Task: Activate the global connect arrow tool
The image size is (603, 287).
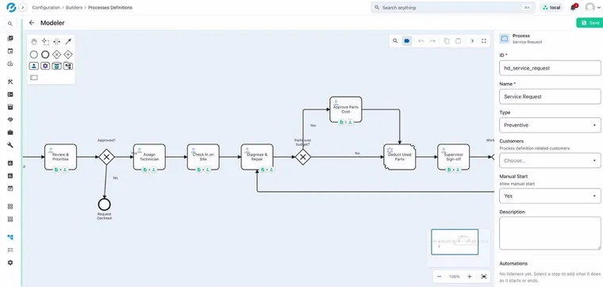Action: (68, 42)
